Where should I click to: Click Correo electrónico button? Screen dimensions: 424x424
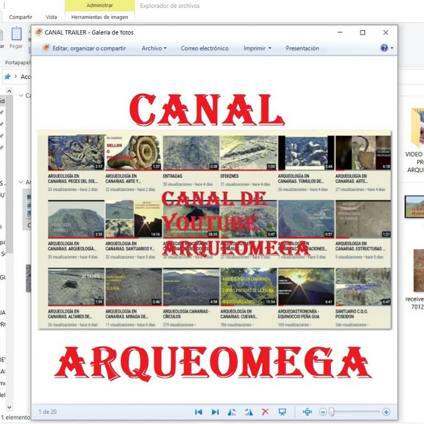click(205, 48)
